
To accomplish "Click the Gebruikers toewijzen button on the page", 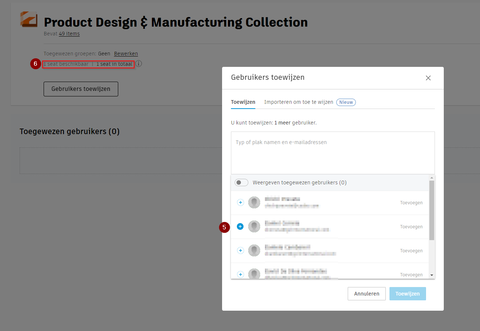I will [81, 89].
